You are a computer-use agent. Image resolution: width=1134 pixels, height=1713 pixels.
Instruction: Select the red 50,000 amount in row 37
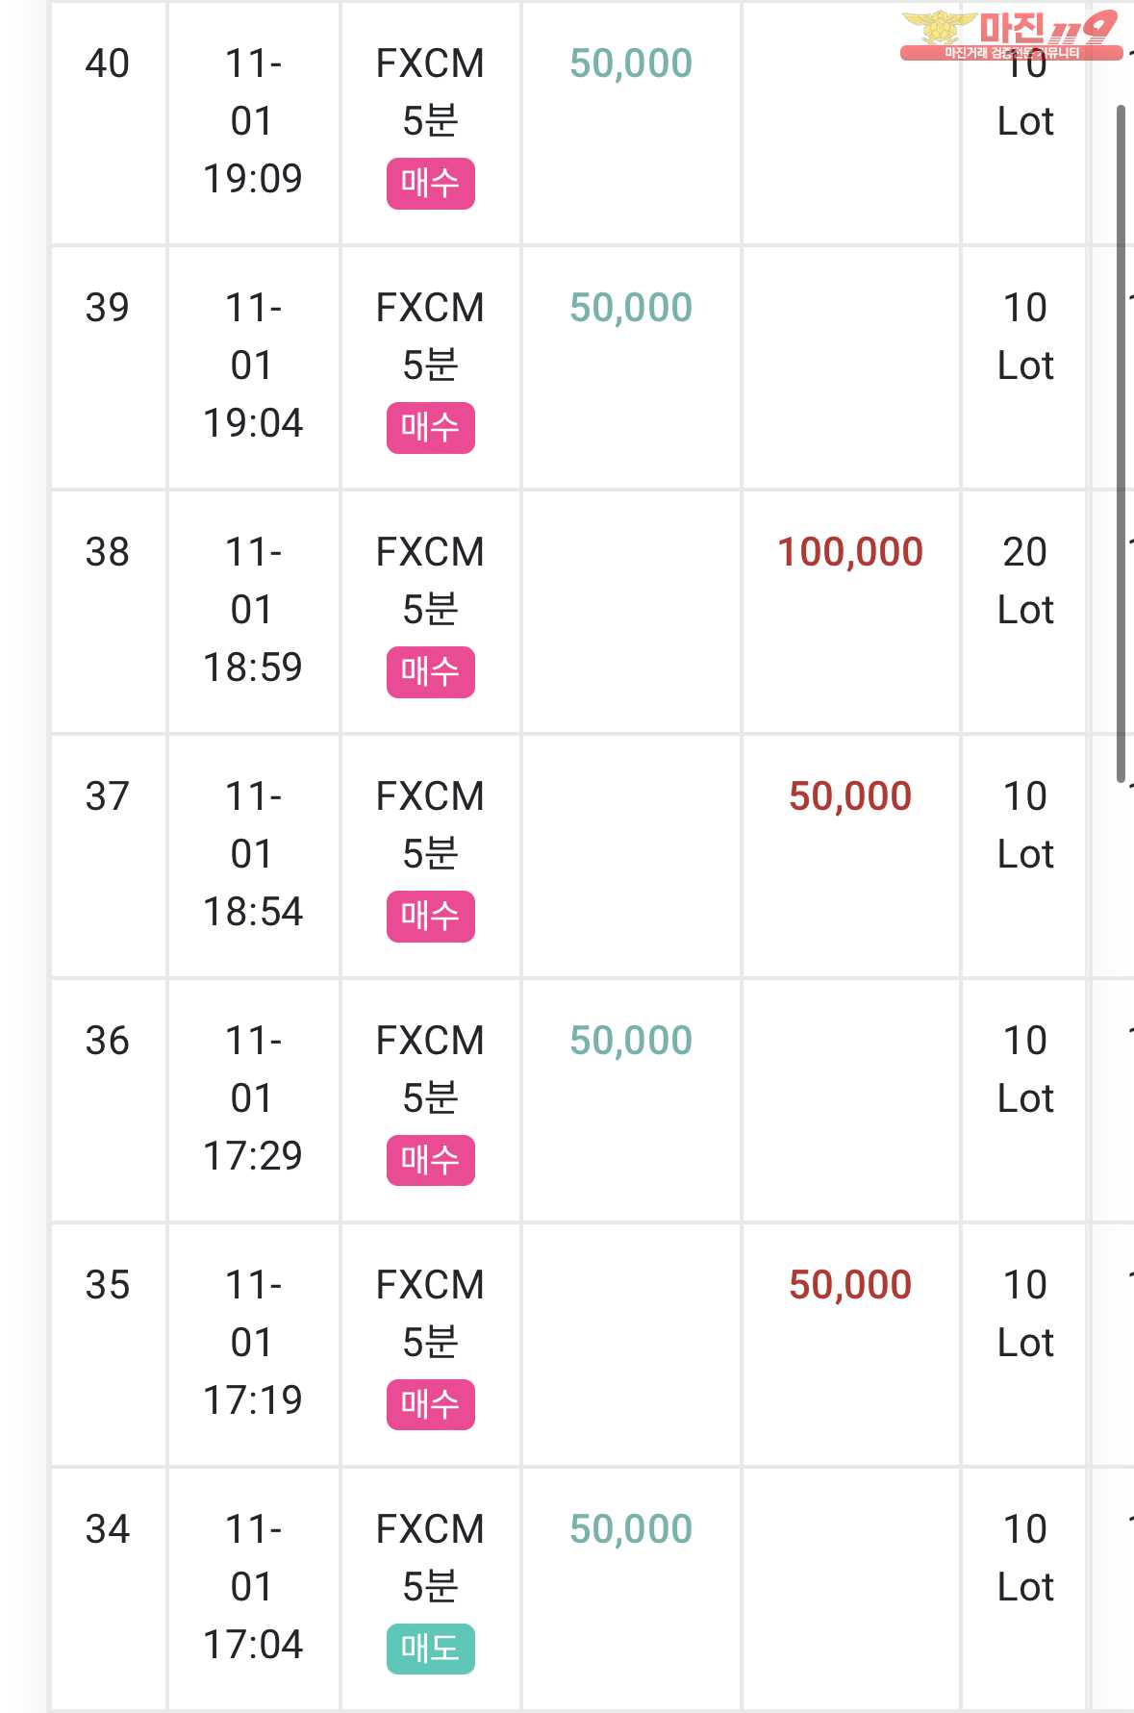[x=850, y=796]
